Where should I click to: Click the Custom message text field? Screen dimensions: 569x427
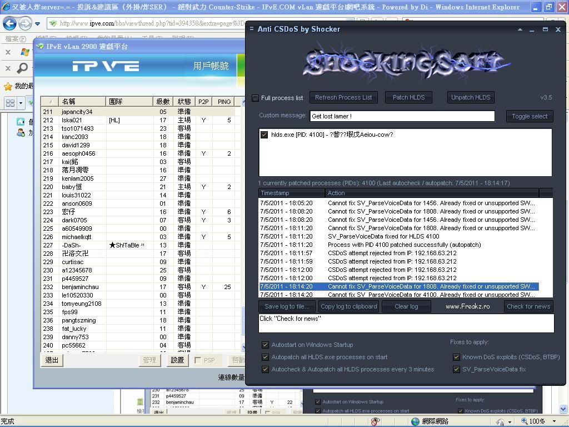(x=402, y=116)
